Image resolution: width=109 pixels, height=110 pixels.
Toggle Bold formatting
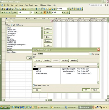pos(37,13)
